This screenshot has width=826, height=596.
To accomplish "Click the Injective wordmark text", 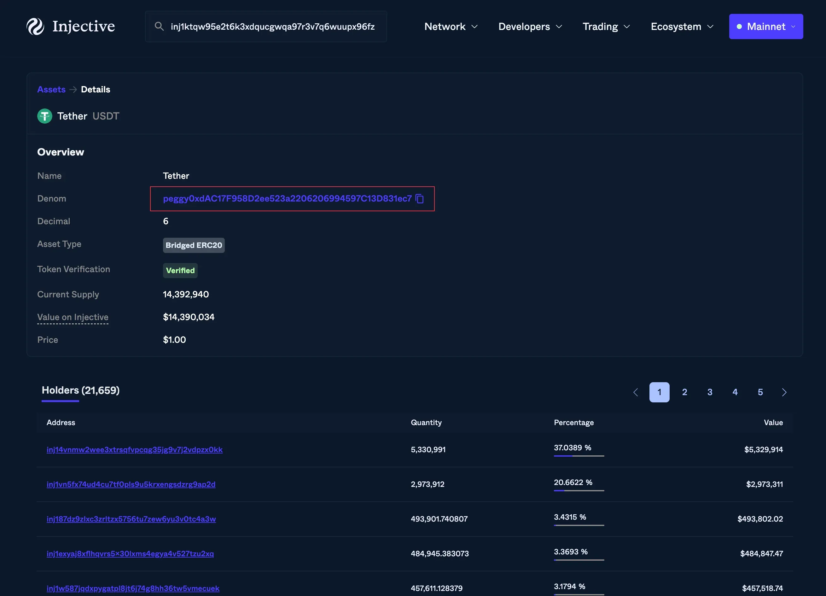I will [x=84, y=26].
